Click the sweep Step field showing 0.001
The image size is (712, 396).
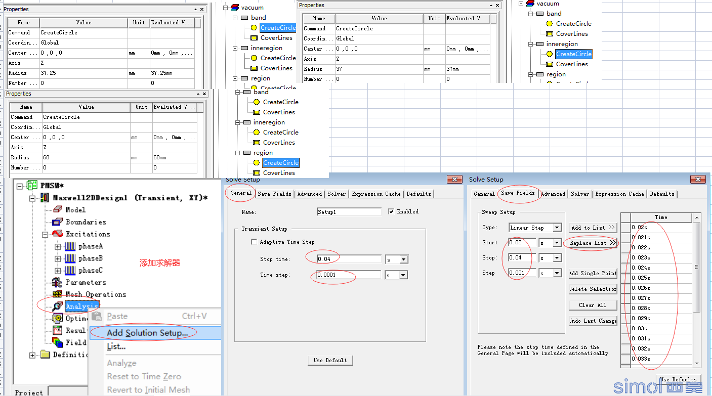[x=522, y=273]
